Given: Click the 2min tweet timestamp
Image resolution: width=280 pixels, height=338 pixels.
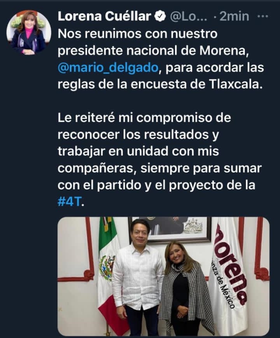Looking at the screenshot, I should 234,16.
